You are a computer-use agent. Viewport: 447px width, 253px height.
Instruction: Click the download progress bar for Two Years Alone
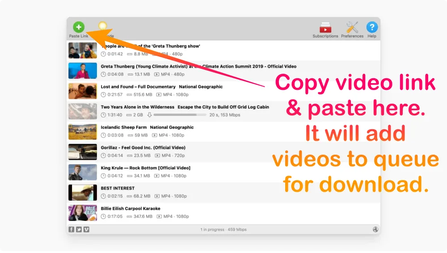tap(180, 115)
